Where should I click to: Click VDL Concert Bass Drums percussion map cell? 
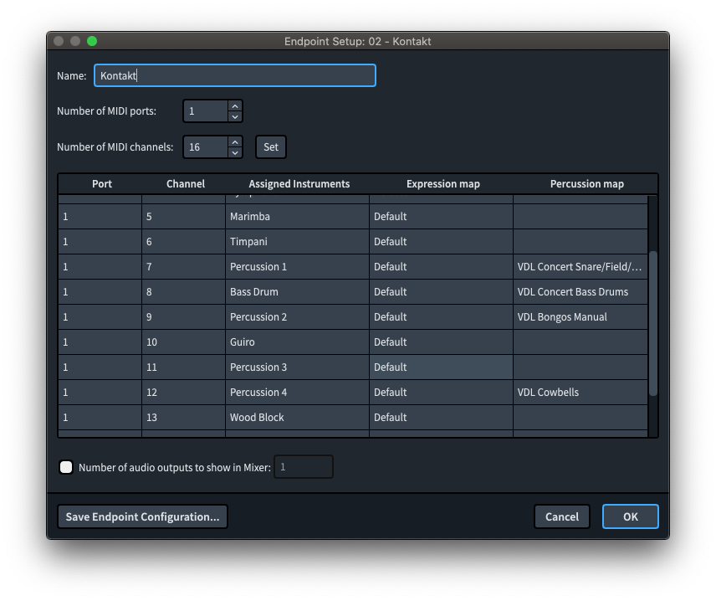pos(580,292)
